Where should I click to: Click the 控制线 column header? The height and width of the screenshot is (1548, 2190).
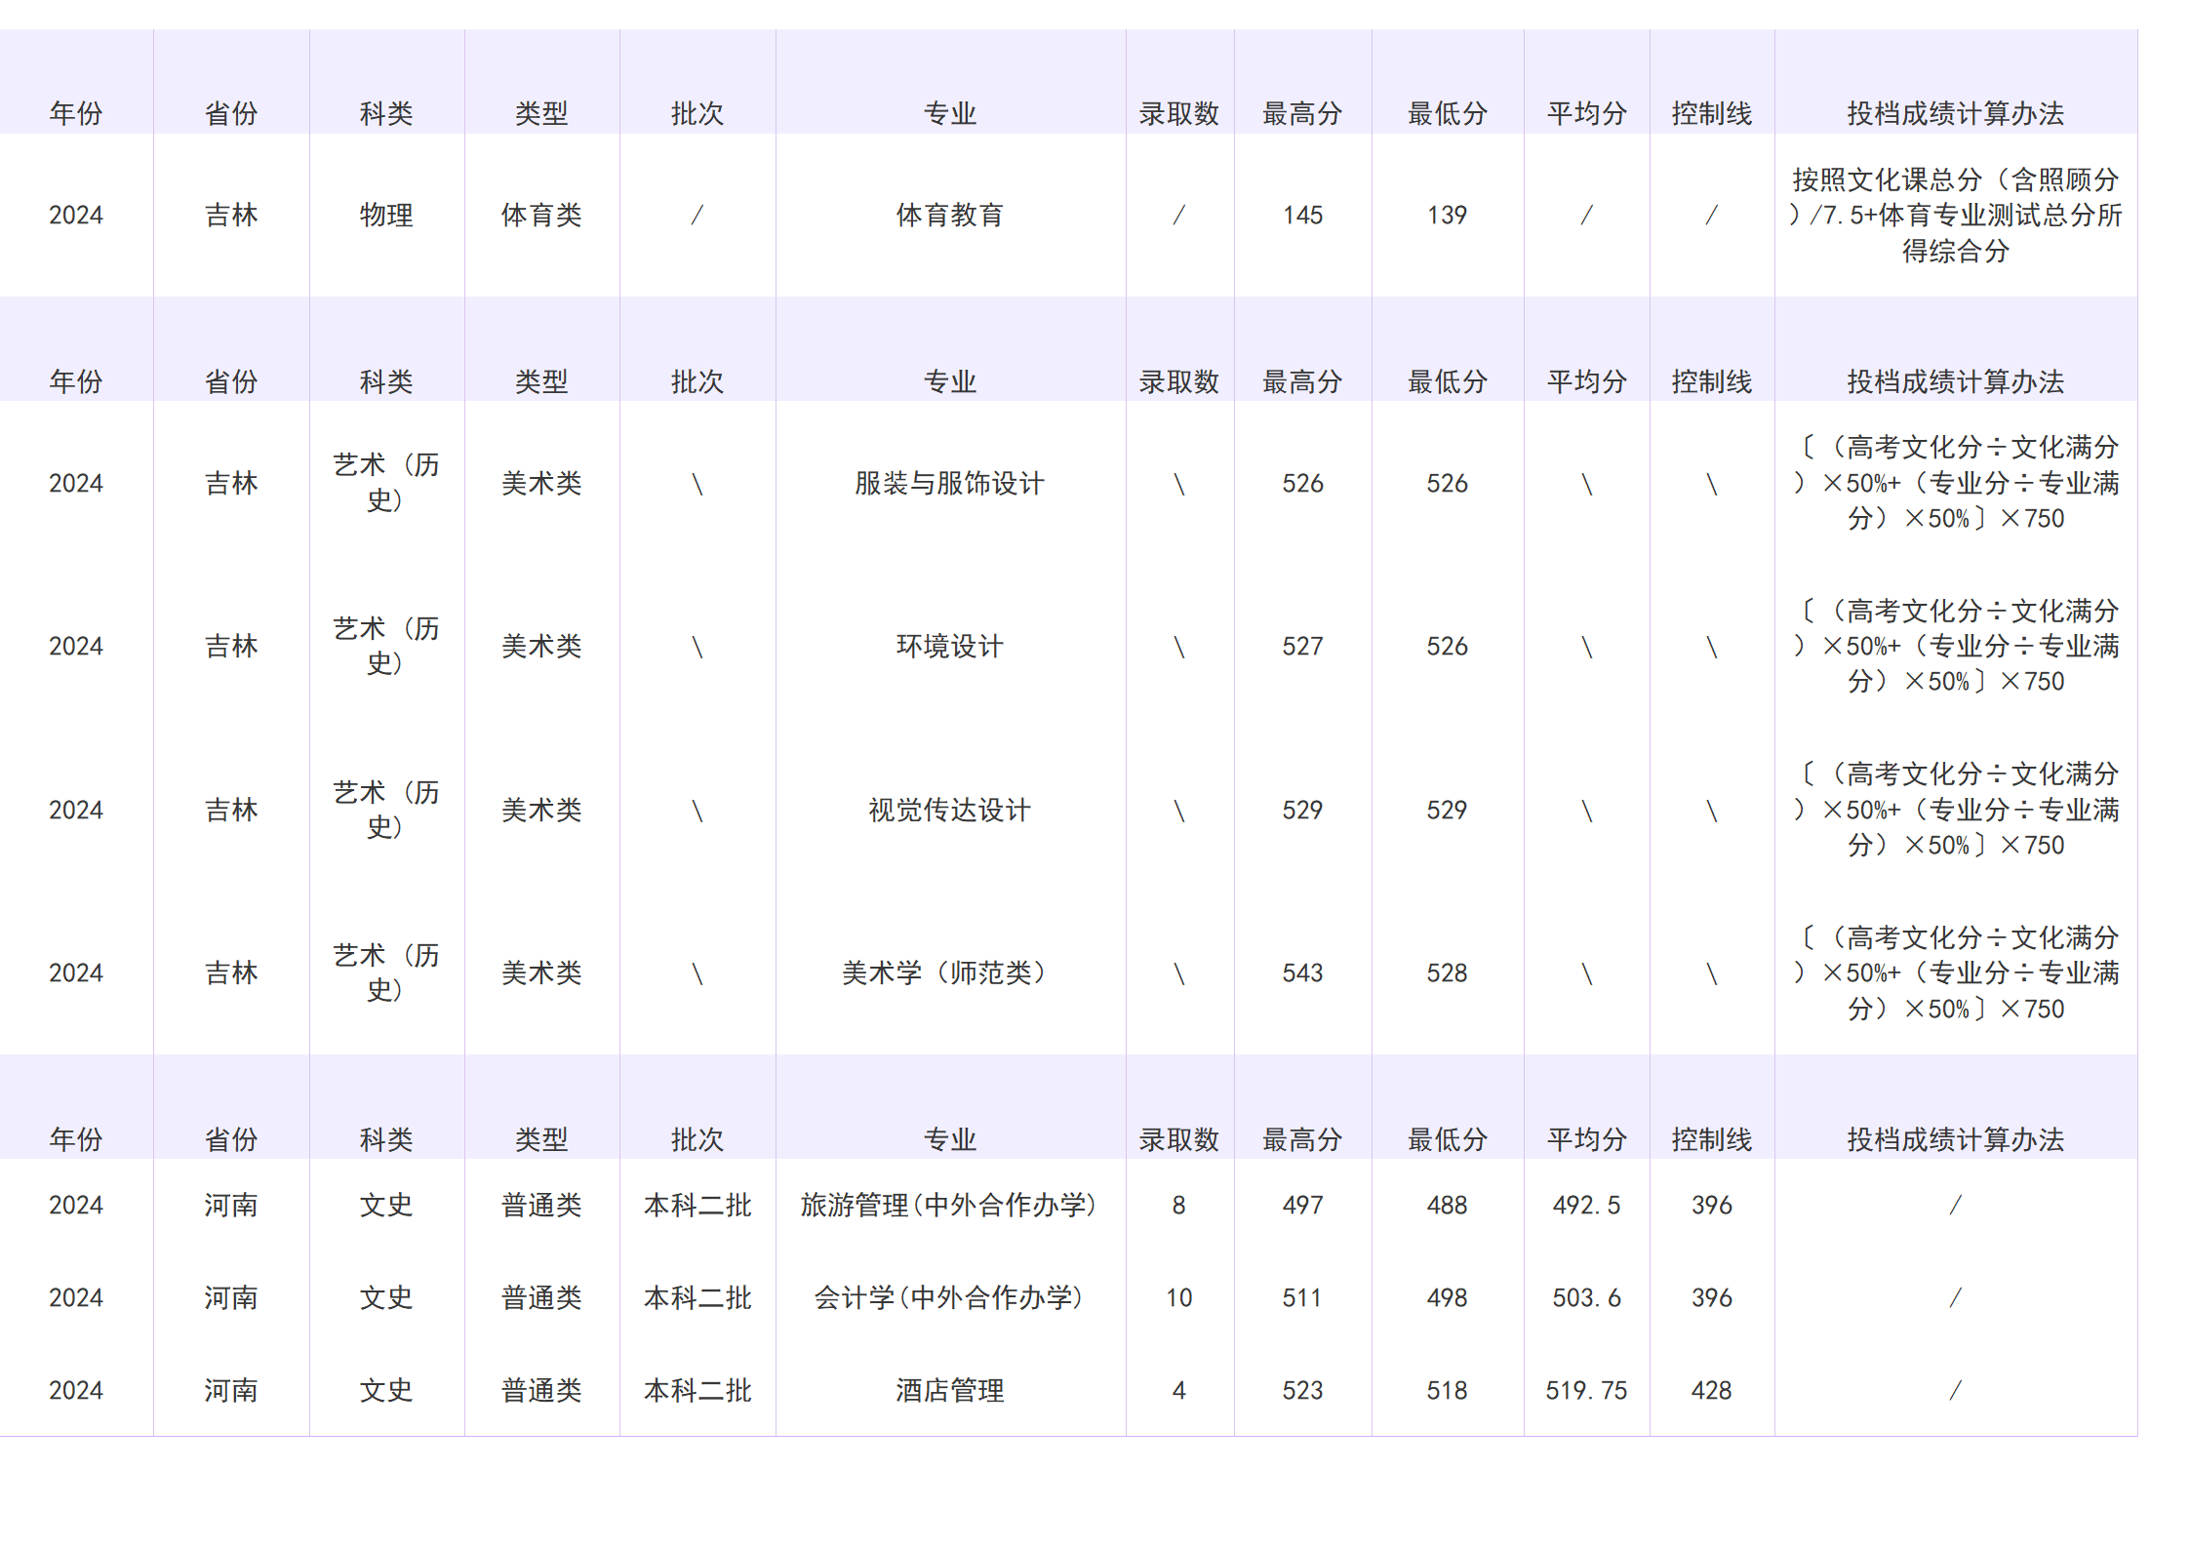coord(1712,112)
